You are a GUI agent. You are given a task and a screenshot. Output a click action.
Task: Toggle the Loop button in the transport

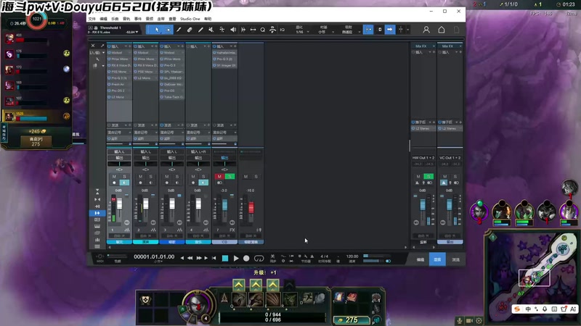(x=259, y=258)
